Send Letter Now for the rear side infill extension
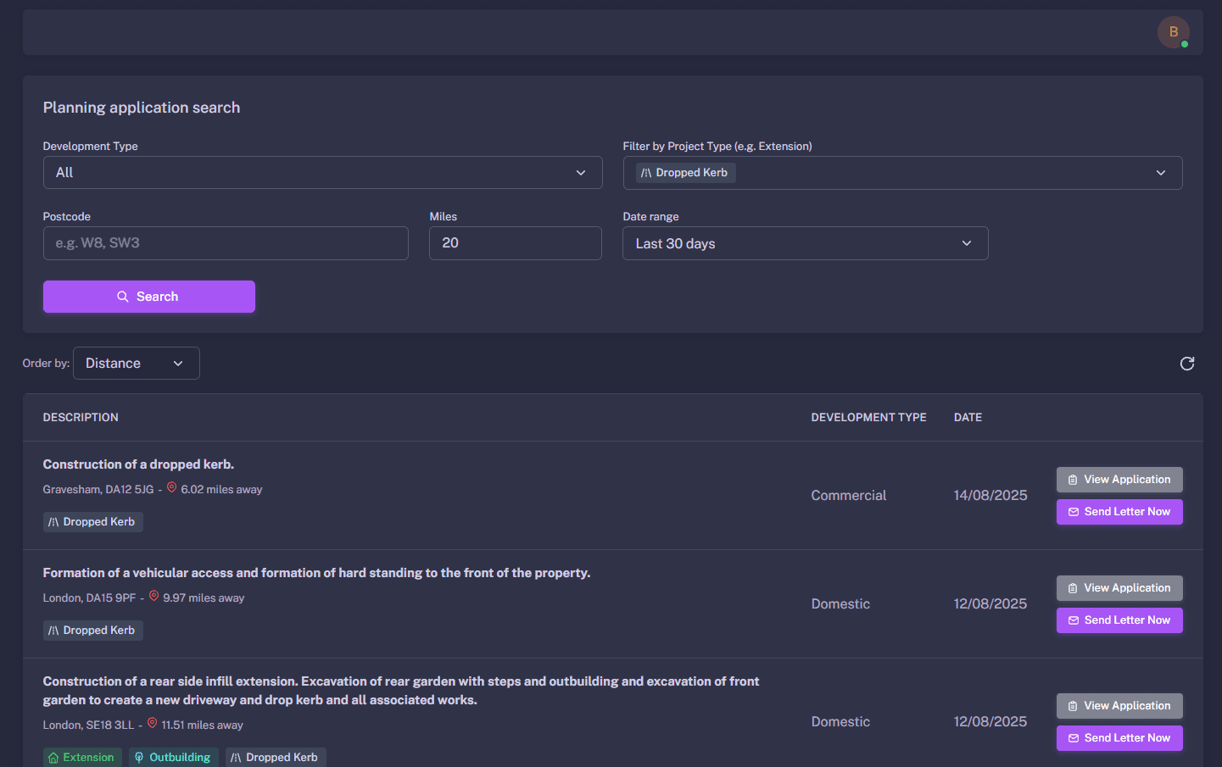The height and width of the screenshot is (767, 1222). pyautogui.click(x=1119, y=737)
